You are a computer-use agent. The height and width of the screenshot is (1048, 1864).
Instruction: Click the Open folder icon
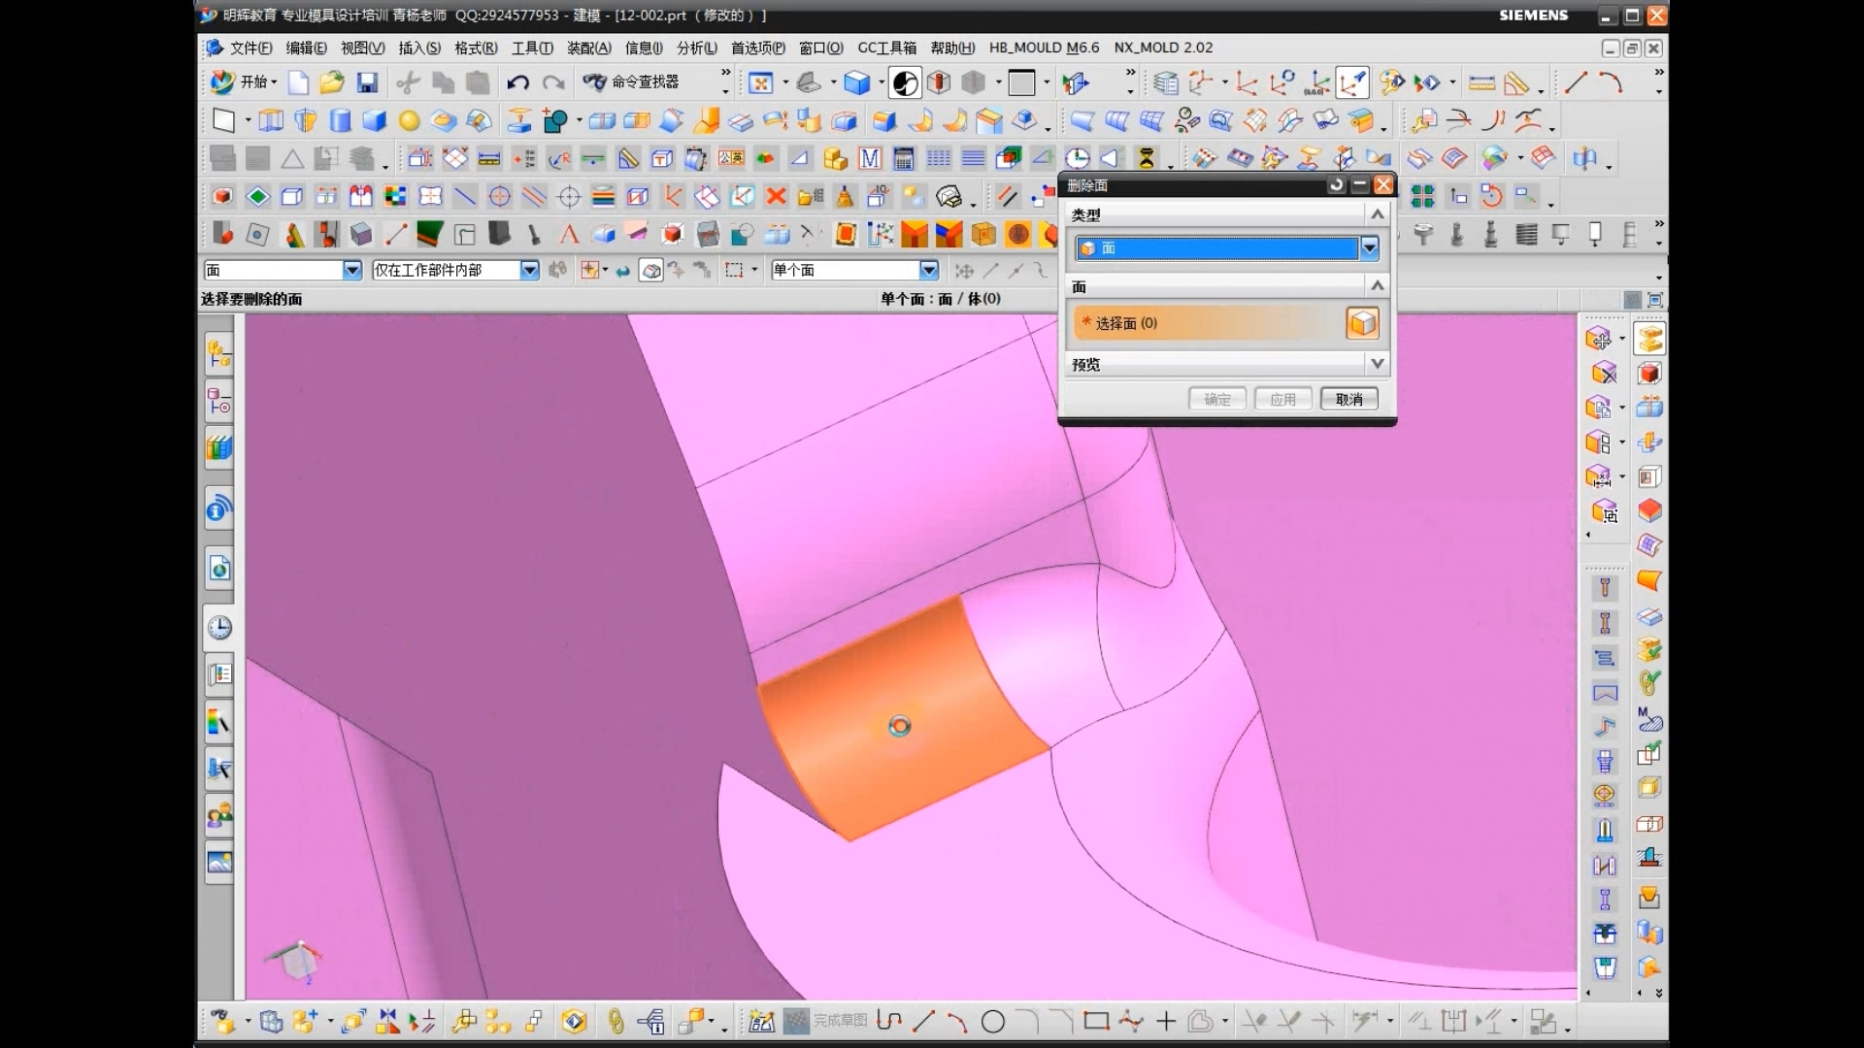(332, 82)
